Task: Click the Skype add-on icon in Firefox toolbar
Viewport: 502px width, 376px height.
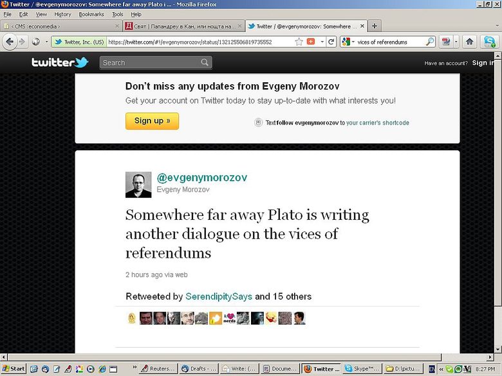Action: [x=490, y=42]
